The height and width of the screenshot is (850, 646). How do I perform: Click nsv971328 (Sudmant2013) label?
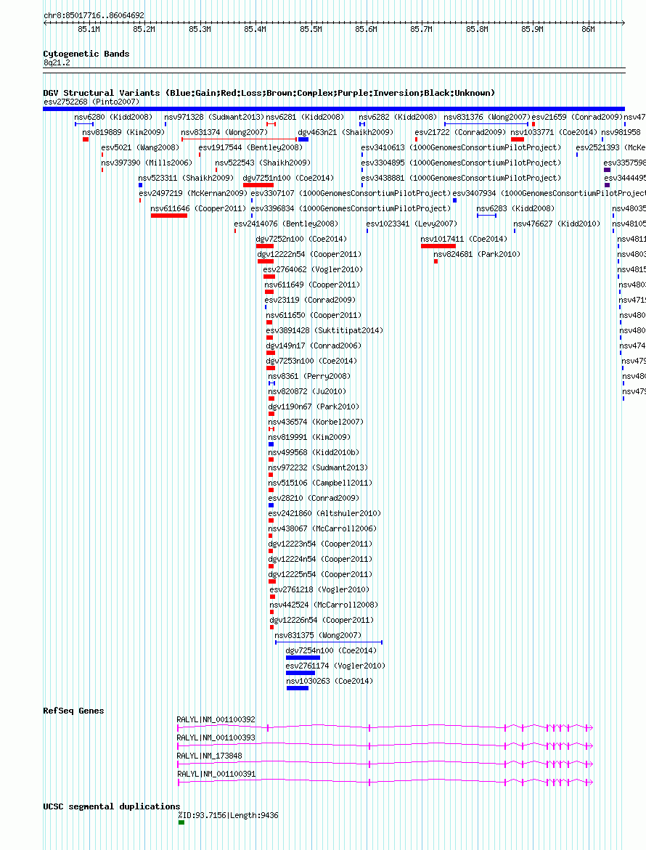pyautogui.click(x=214, y=117)
